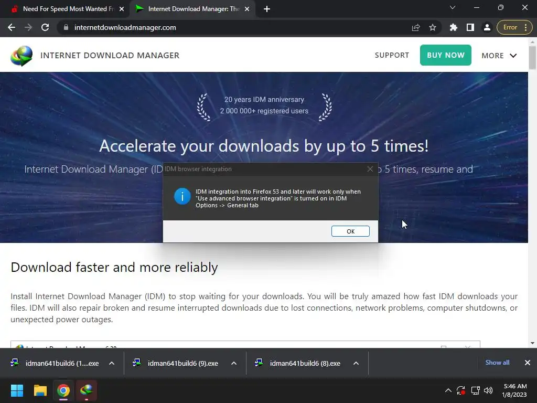Click the BUY NOW button
The height and width of the screenshot is (403, 537).
coord(446,55)
